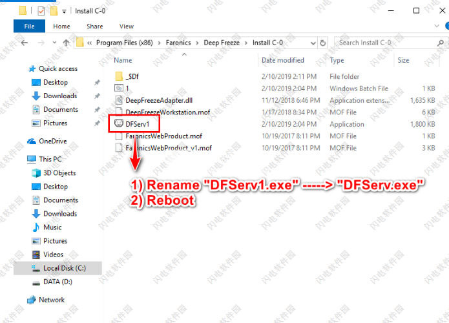Open the Customize Quick Access Toolbar dropdown
The height and width of the screenshot is (323, 449).
coord(64,12)
